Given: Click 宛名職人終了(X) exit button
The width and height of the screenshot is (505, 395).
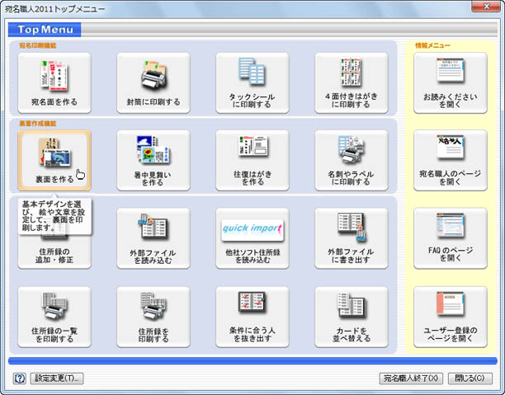Looking at the screenshot, I should [x=412, y=379].
